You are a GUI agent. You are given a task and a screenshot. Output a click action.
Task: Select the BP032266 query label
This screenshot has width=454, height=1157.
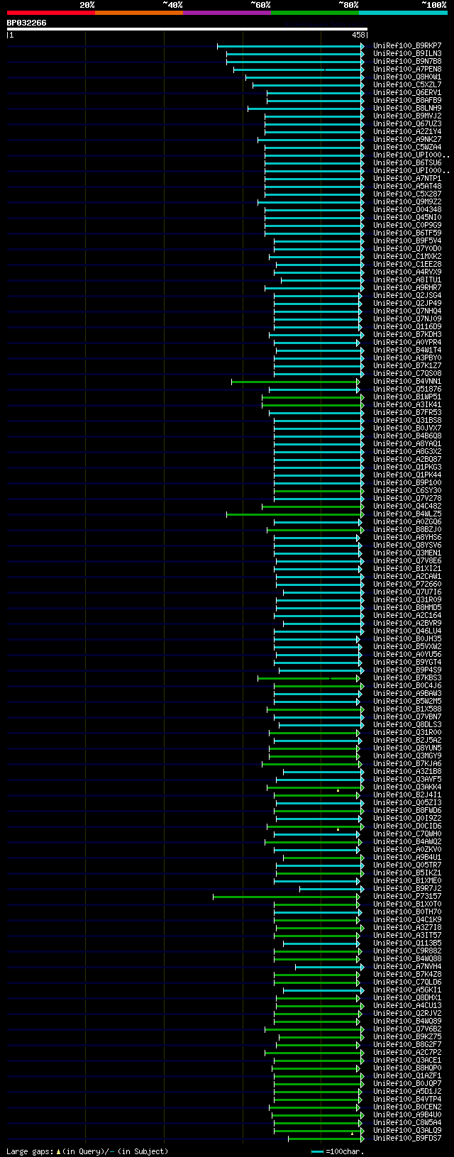point(27,23)
